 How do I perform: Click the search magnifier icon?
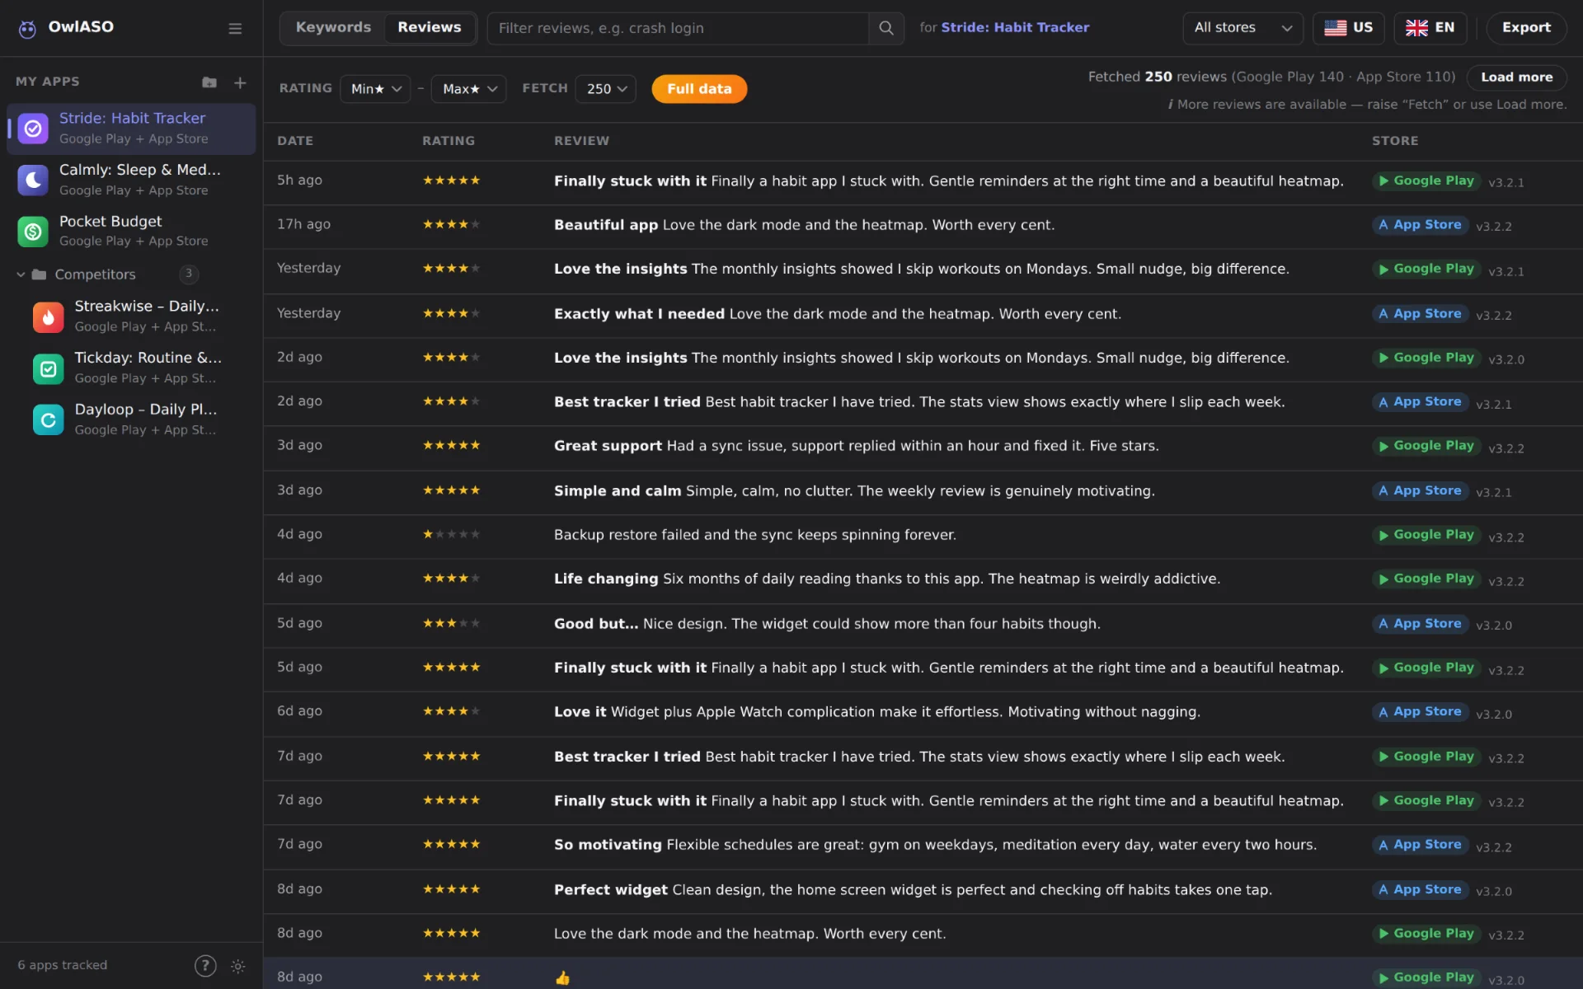886,28
